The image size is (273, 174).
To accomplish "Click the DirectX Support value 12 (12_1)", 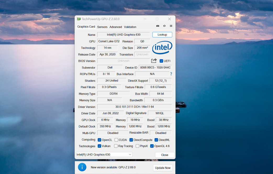I will tap(160, 80).
